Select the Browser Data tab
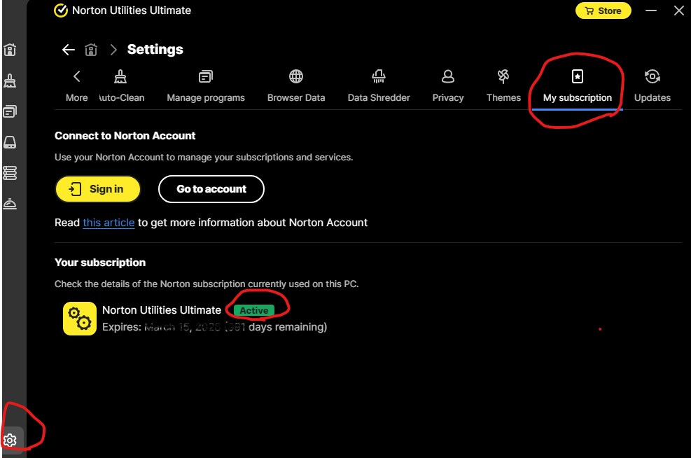 pos(296,85)
